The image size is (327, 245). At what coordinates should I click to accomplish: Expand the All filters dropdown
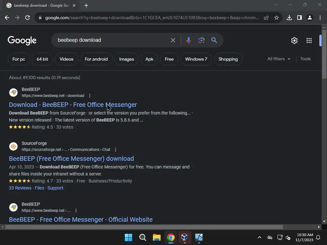(x=278, y=59)
